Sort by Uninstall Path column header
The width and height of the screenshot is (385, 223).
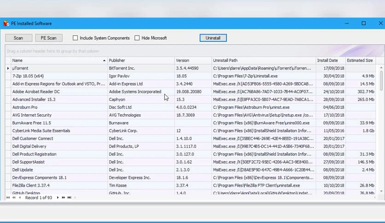[264, 60]
